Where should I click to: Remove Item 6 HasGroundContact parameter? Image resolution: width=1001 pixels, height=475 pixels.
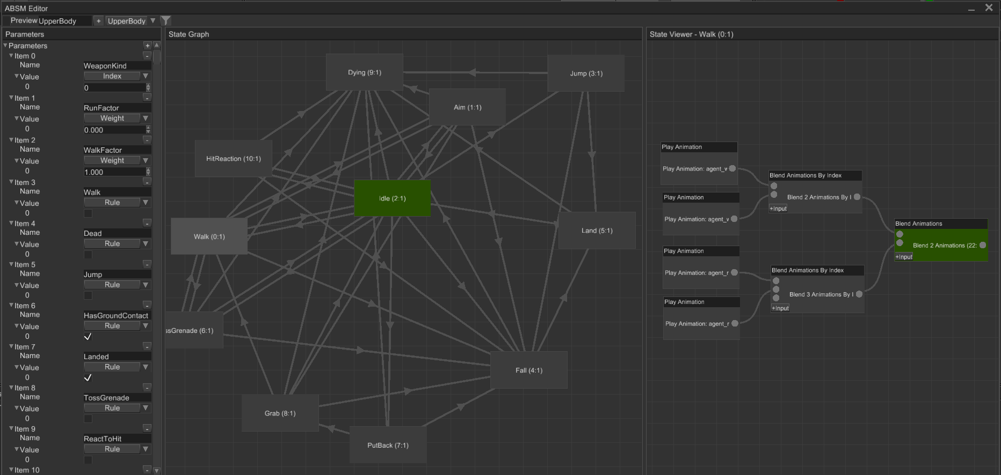[147, 306]
